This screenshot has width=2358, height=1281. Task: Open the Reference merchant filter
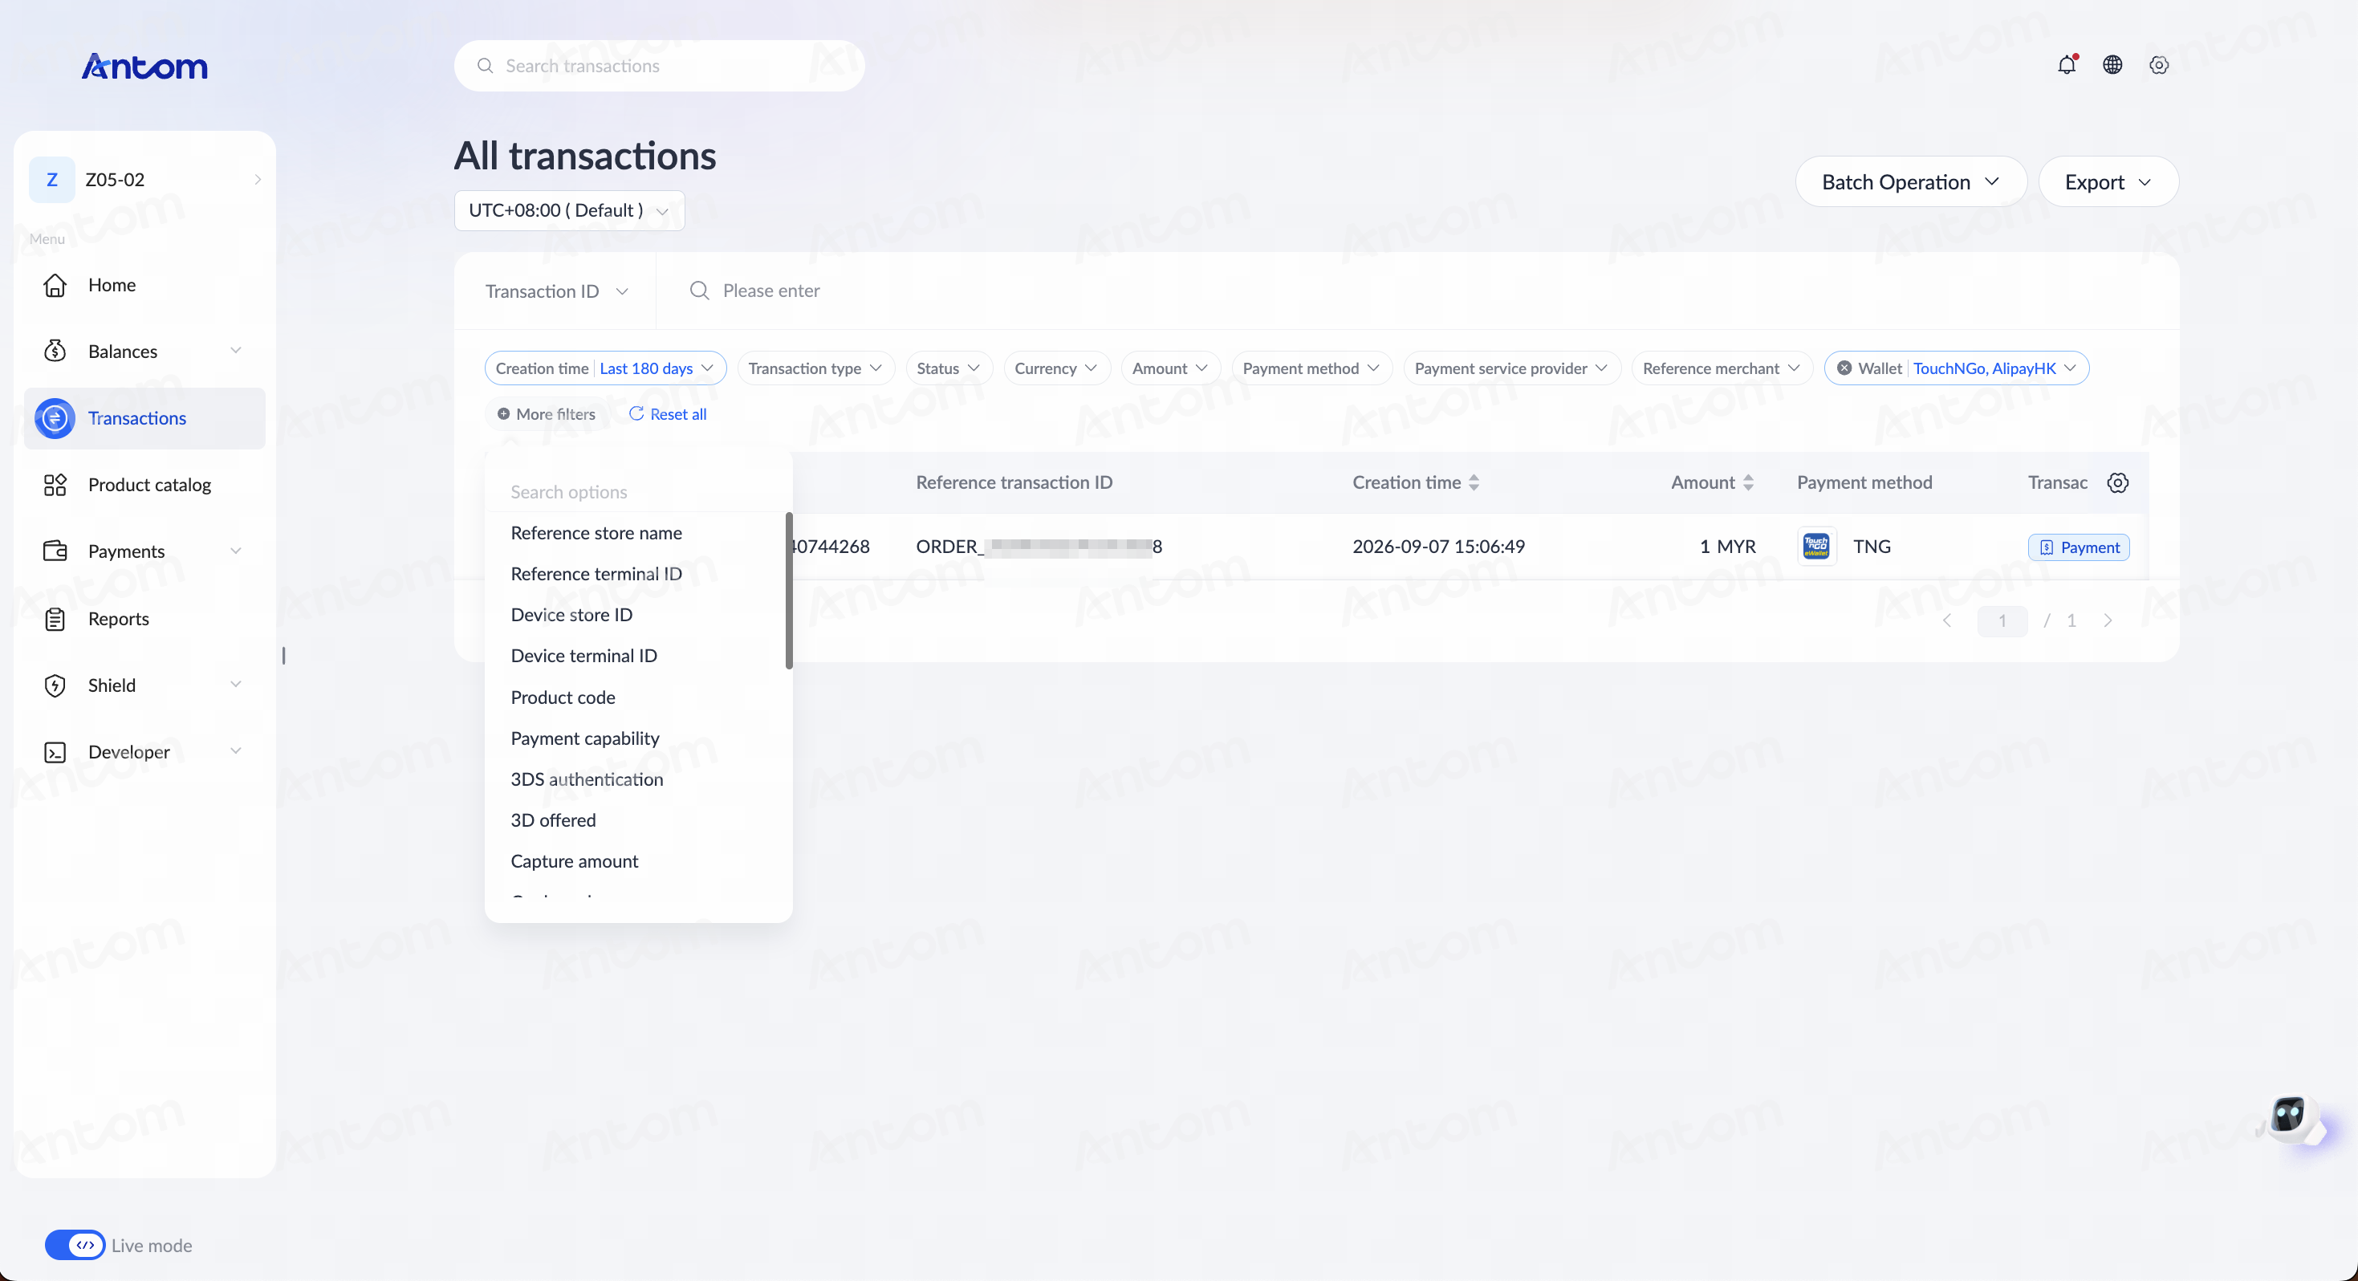1721,368
